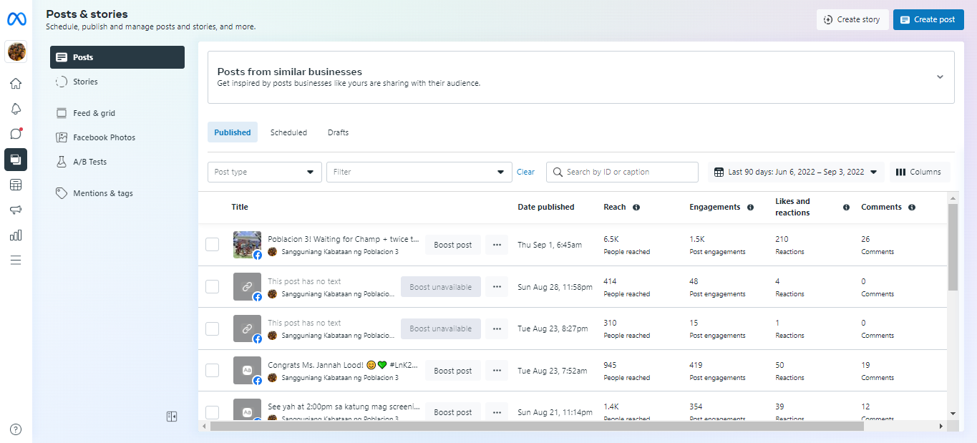Switch to the Scheduled tab
This screenshot has width=977, height=443.
coord(288,132)
